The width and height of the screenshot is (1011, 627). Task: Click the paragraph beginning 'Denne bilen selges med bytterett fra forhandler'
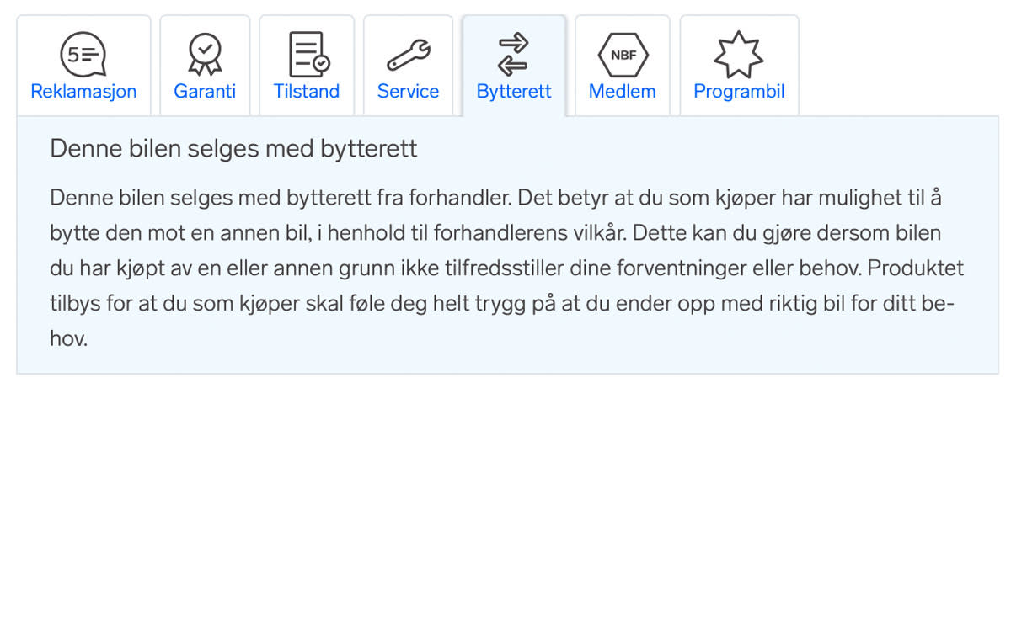506,268
